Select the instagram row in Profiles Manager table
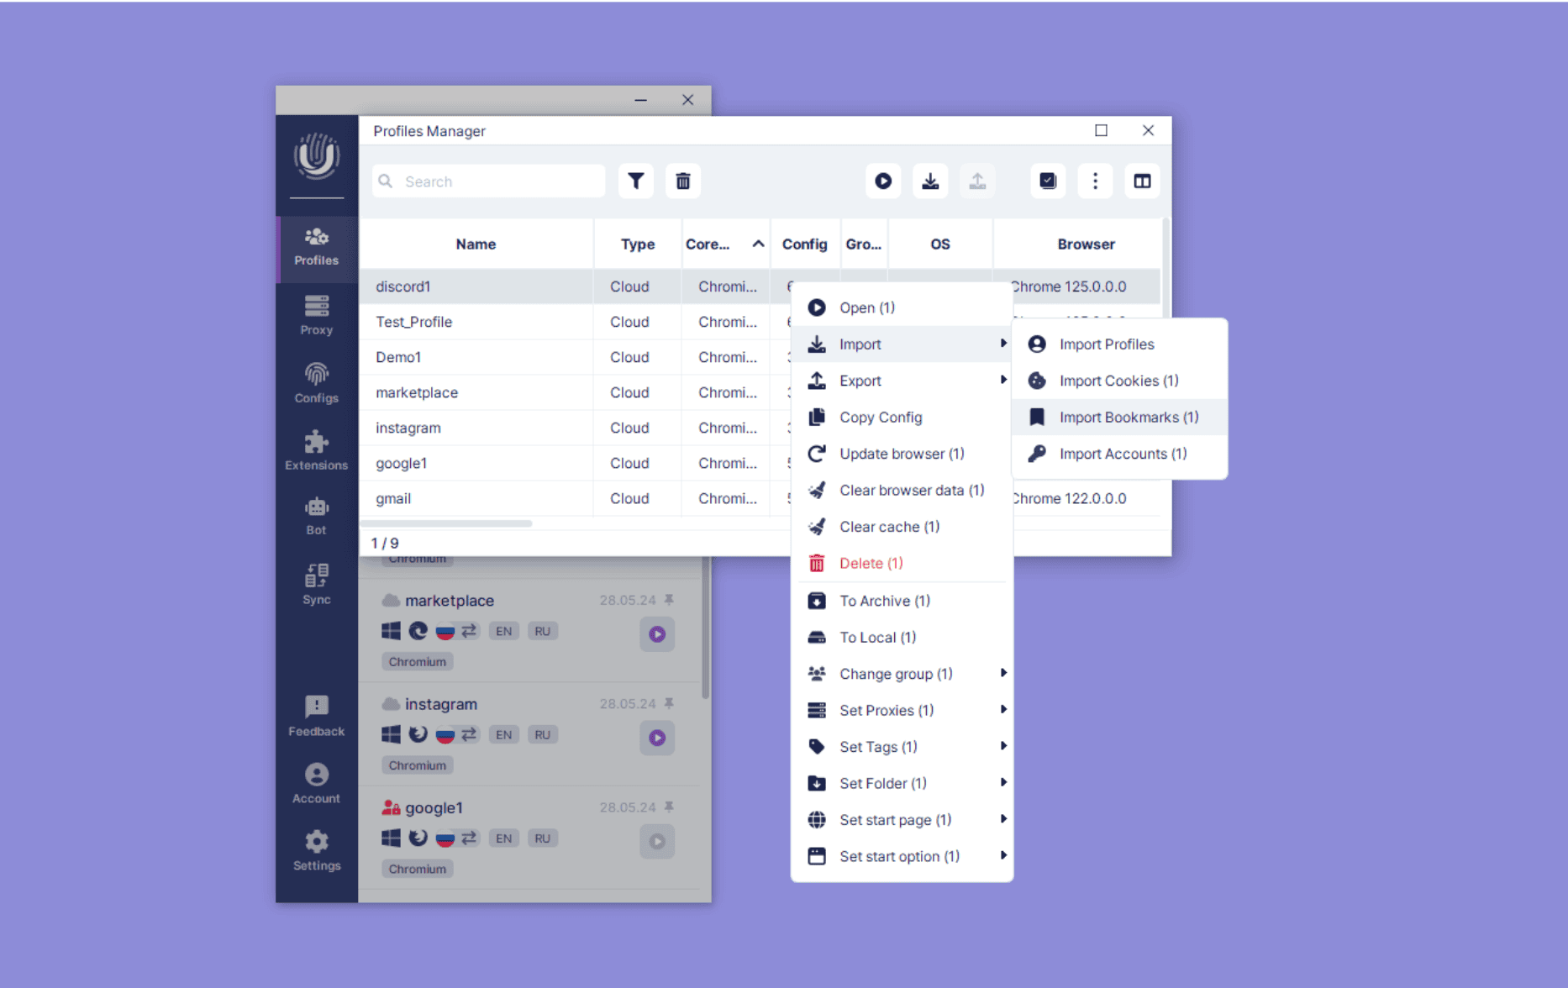This screenshot has width=1568, height=988. coord(575,428)
